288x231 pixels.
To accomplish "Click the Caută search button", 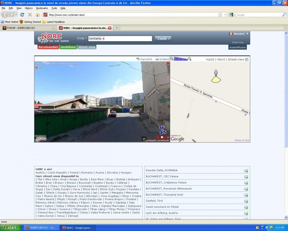I will tap(163, 39).
